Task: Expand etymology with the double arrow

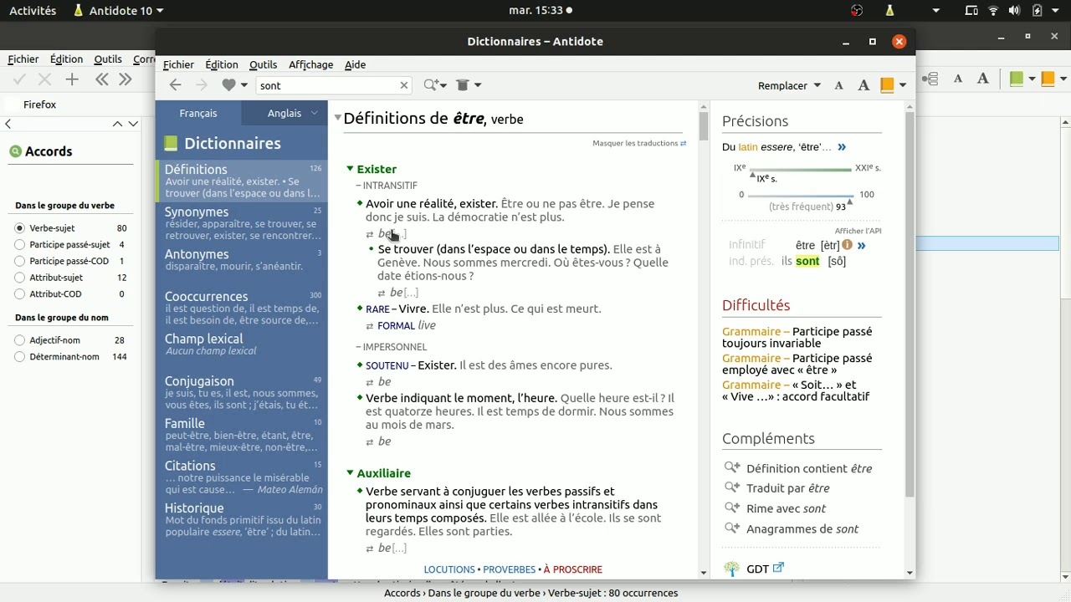Action: click(x=842, y=147)
